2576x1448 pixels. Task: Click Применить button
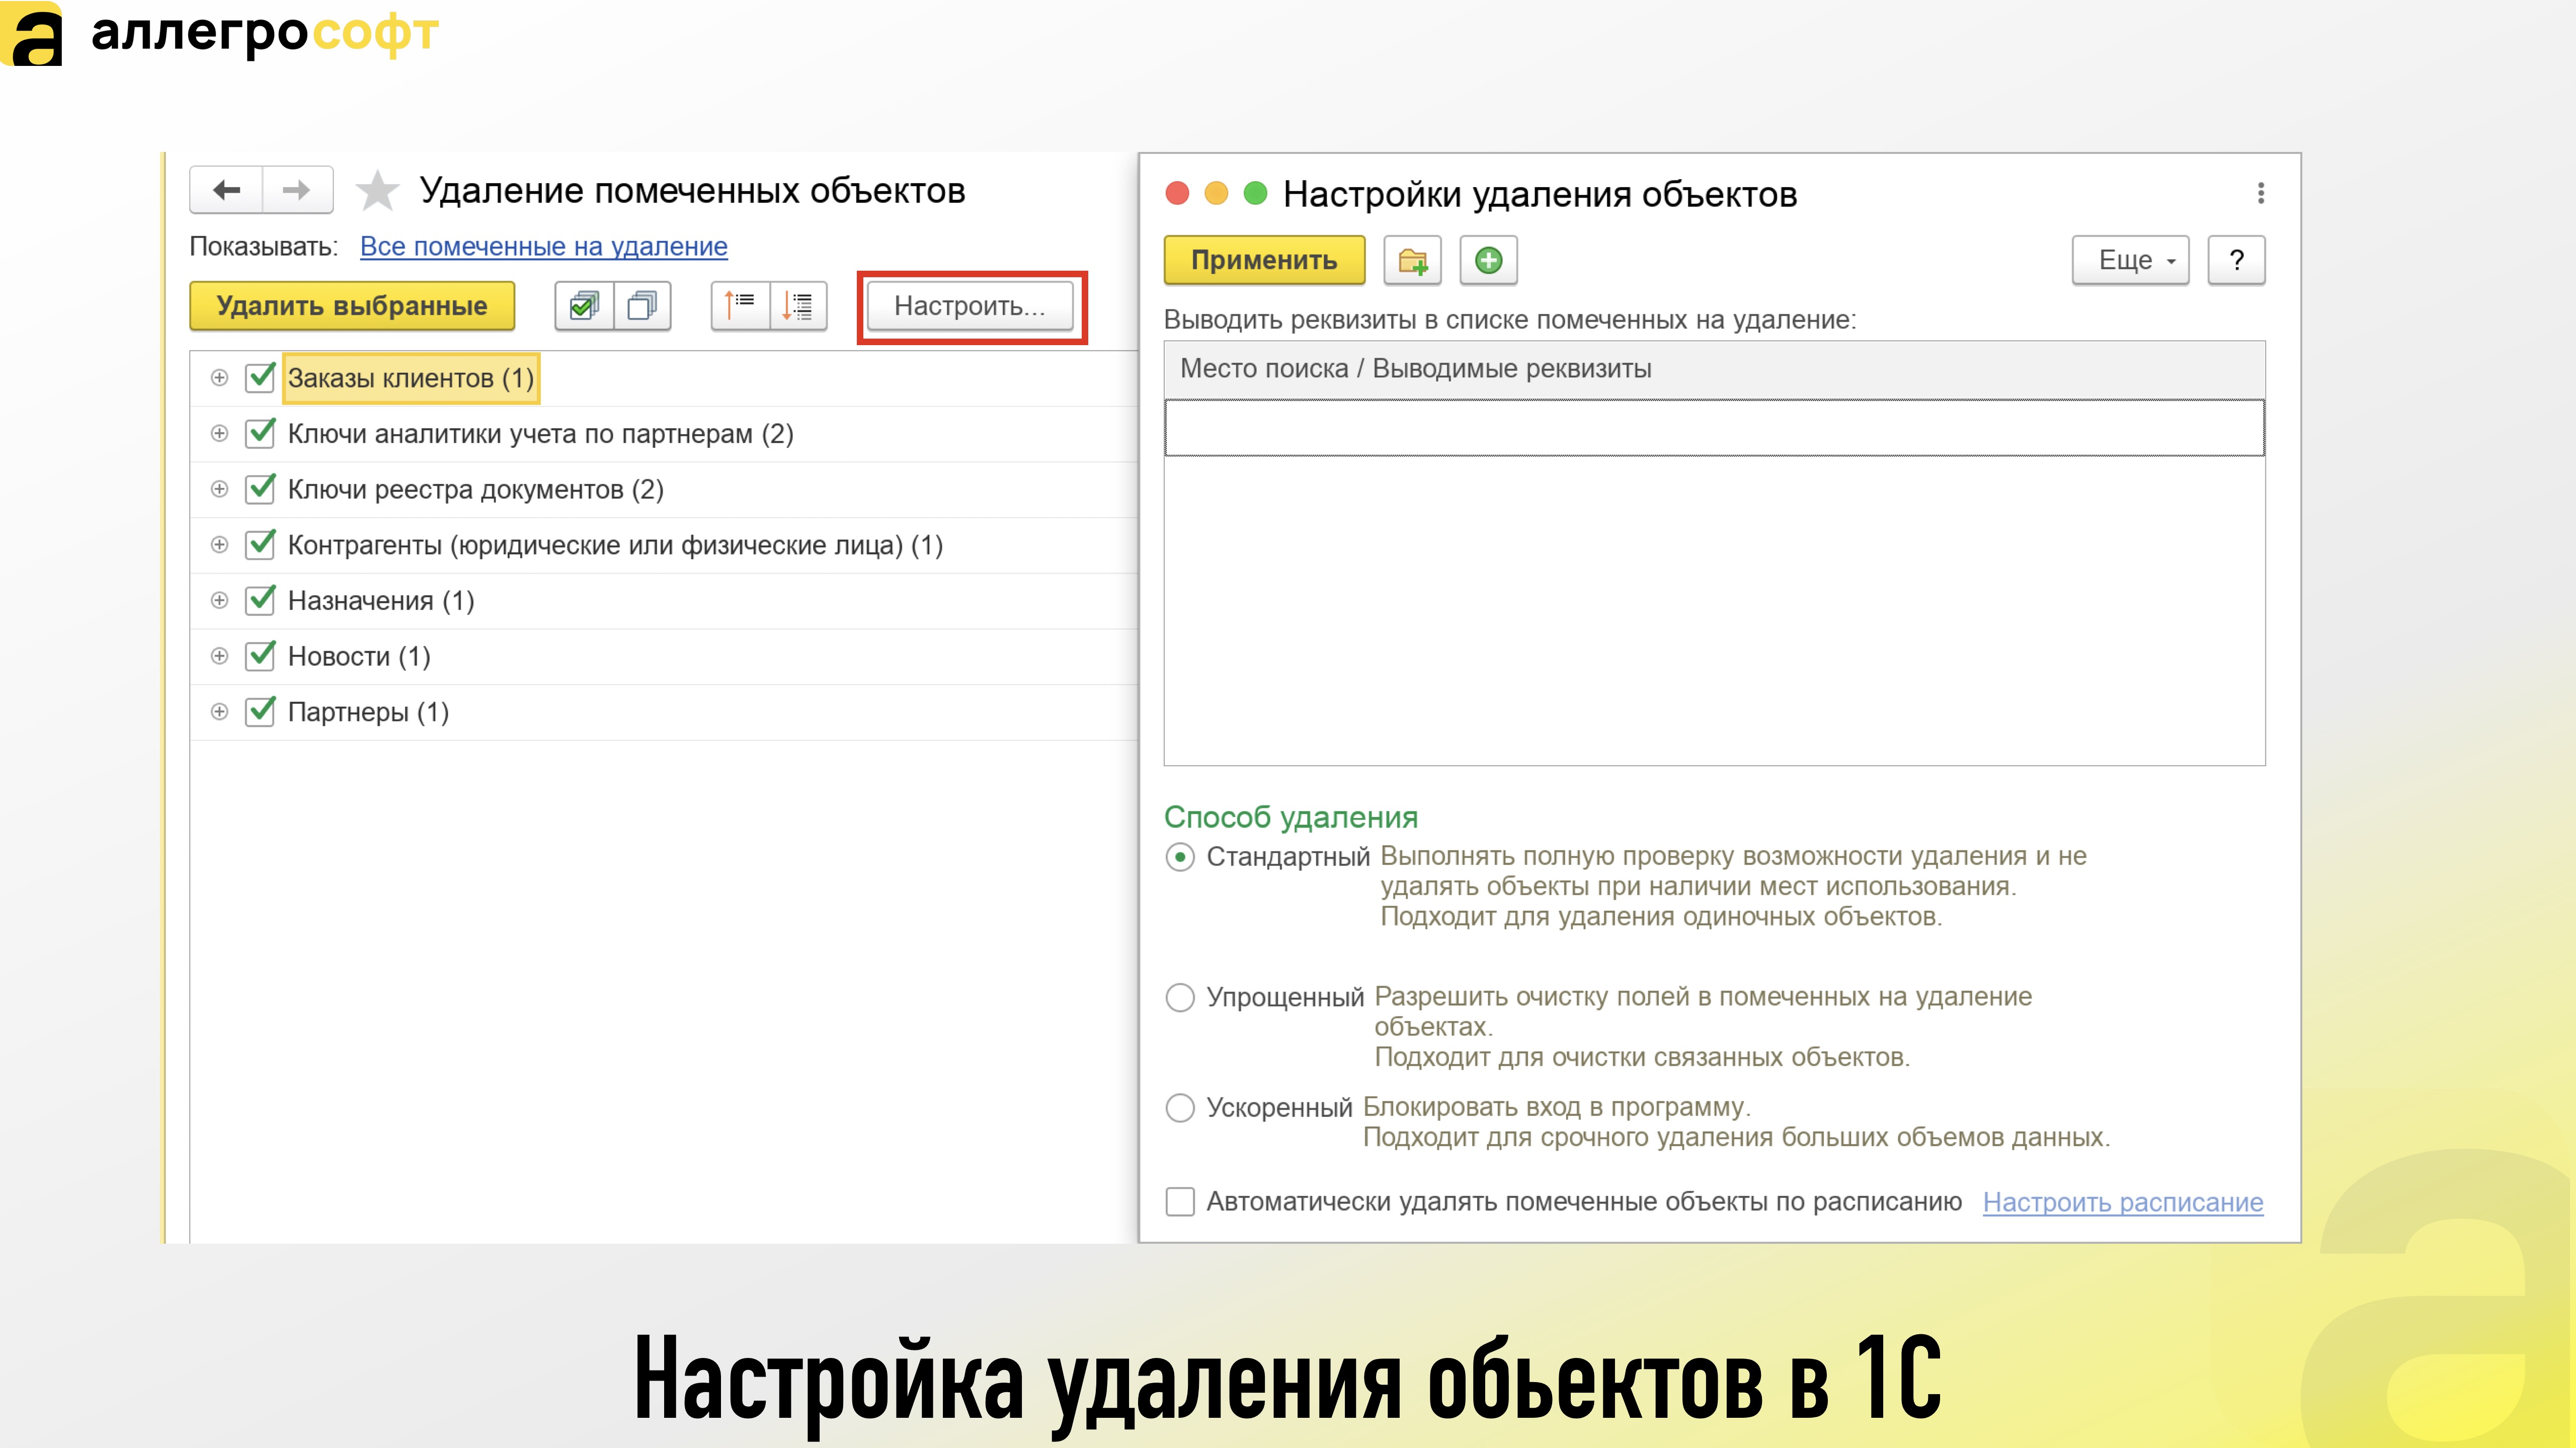pyautogui.click(x=1264, y=261)
